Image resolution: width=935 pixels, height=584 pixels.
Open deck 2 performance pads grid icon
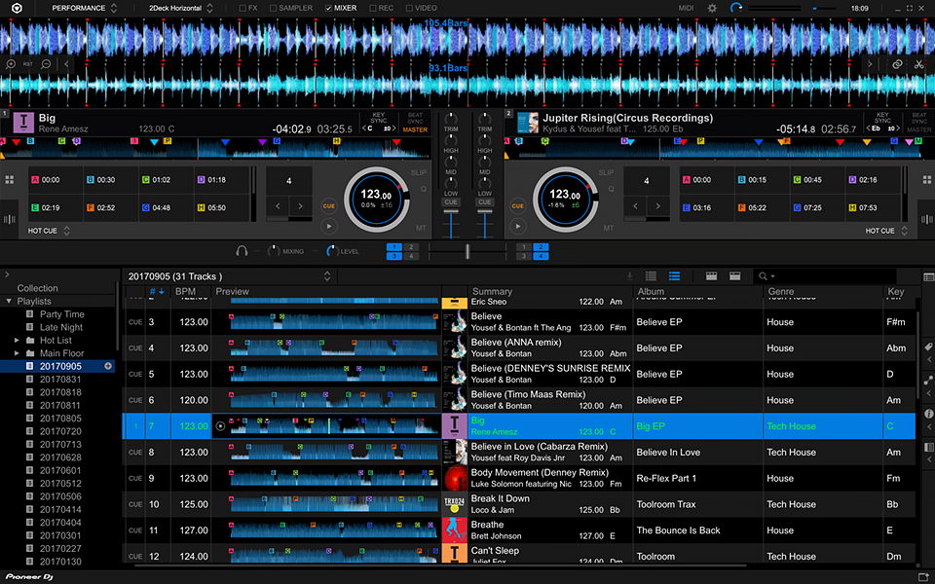click(x=926, y=179)
